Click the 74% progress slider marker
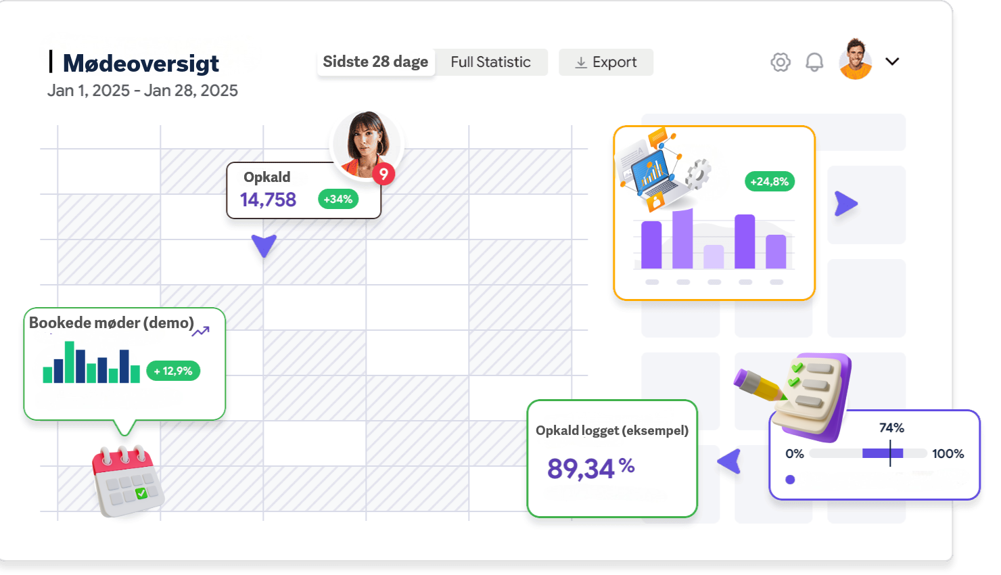This screenshot has height=575, width=1001. click(890, 453)
